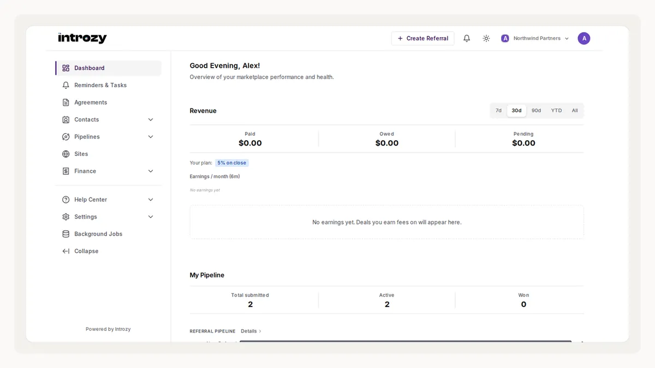Click the referral pipeline progress bar
655x368 pixels.
pos(406,341)
